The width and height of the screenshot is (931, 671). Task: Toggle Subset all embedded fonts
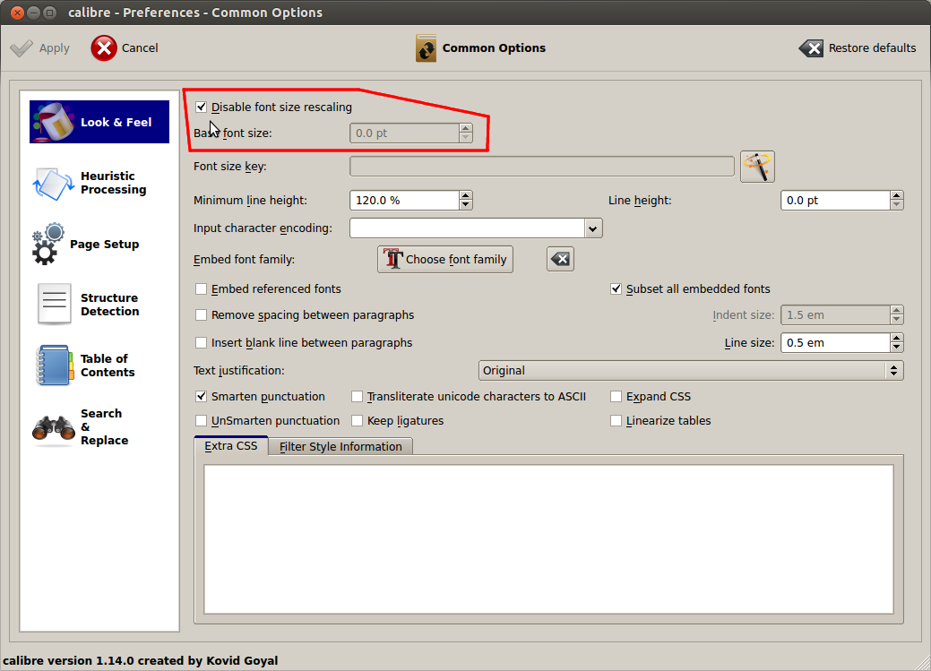(616, 289)
